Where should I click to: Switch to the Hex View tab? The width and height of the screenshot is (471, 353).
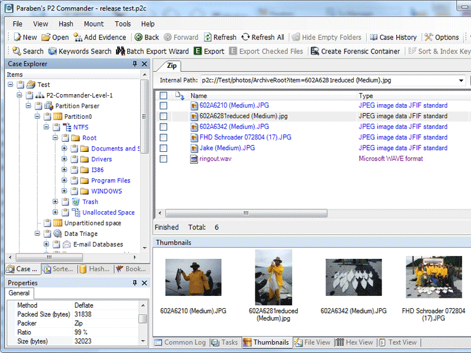pos(354,342)
